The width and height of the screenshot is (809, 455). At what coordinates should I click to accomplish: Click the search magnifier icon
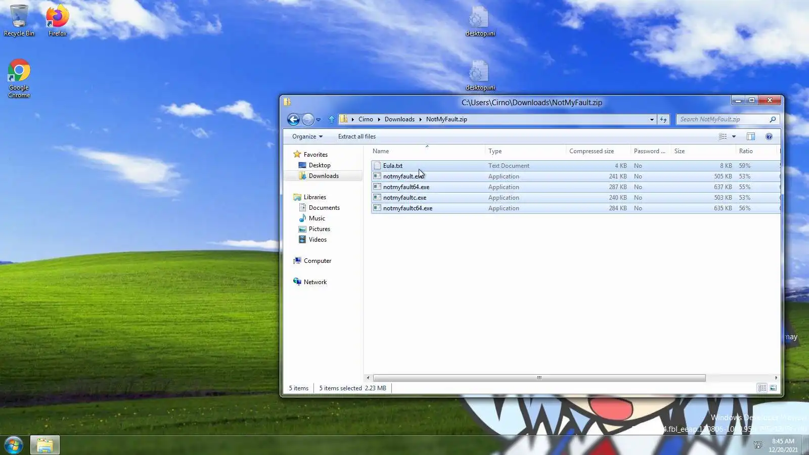[773, 119]
